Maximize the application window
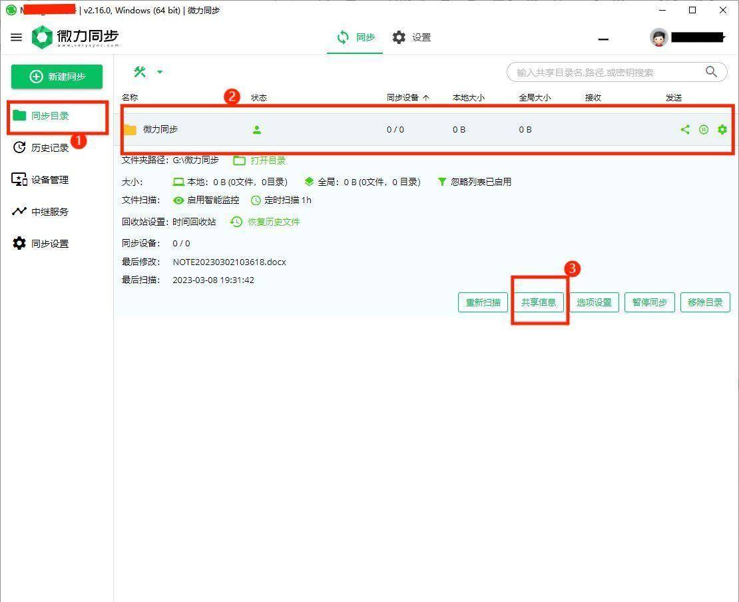The height and width of the screenshot is (602, 739). [692, 11]
